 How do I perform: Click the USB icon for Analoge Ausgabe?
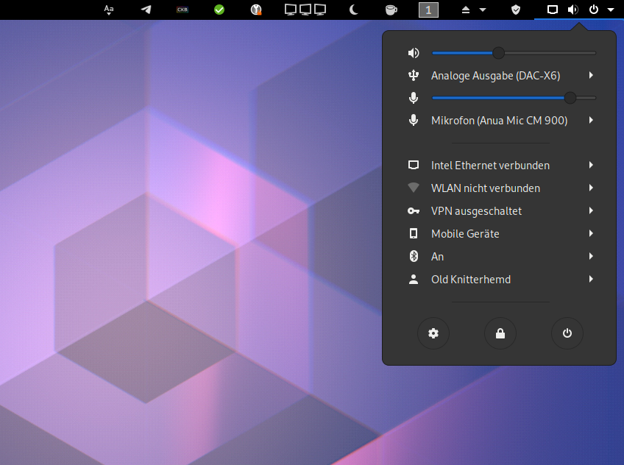[x=414, y=76]
